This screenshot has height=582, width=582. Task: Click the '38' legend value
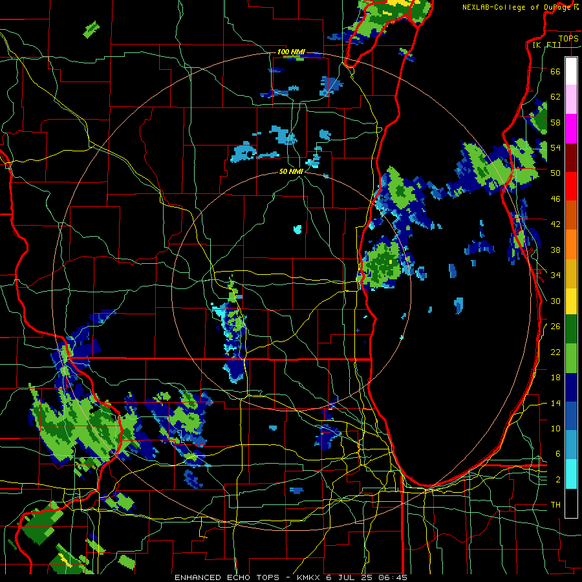pyautogui.click(x=555, y=250)
